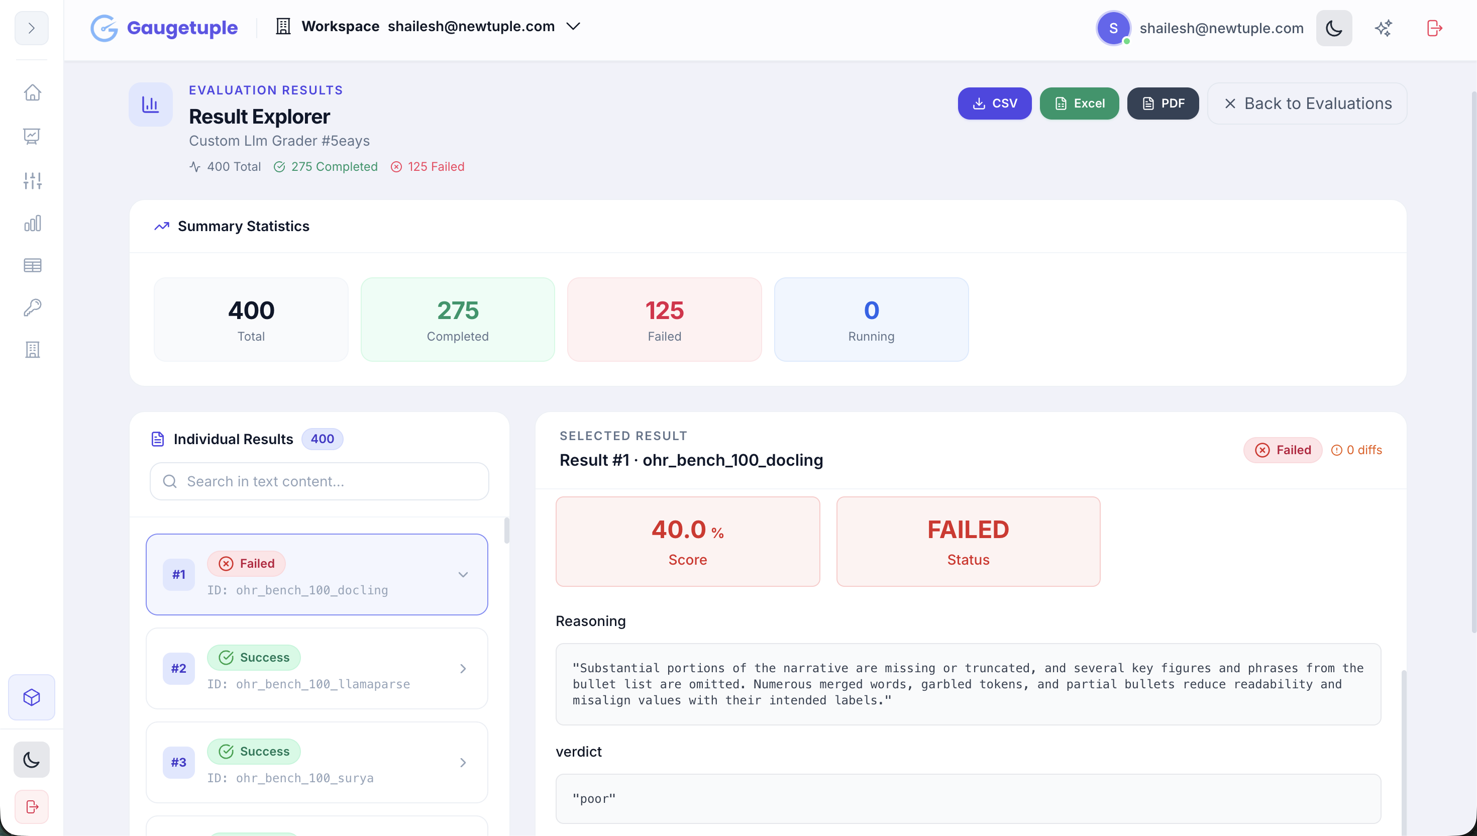Image resolution: width=1477 pixels, height=836 pixels.
Task: Click the 0 diffs indicator
Action: tap(1356, 450)
